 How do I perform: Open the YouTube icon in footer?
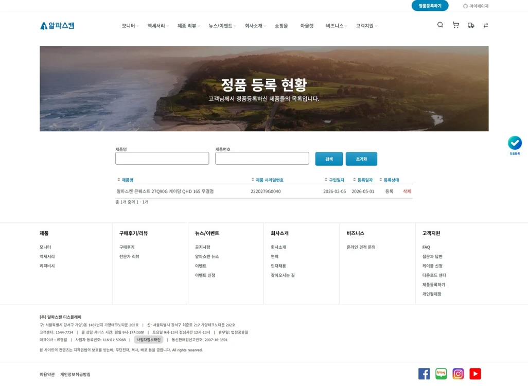475,374
